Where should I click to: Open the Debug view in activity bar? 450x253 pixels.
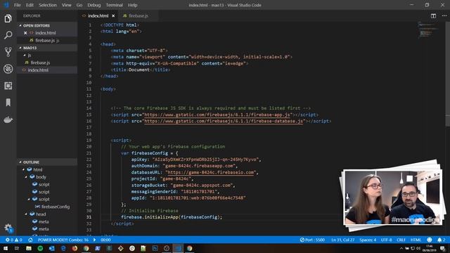pyautogui.click(x=8, y=69)
